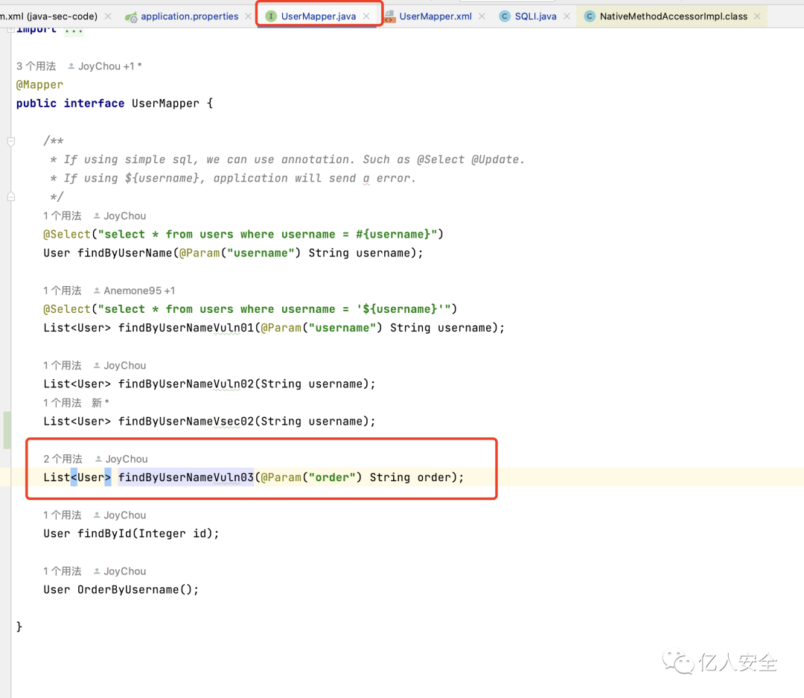Switch to the UserMapper.java tab
The width and height of the screenshot is (804, 698).
318,16
